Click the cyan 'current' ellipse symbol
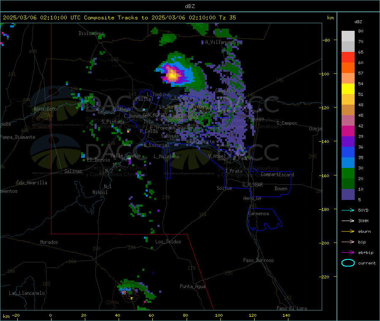This screenshot has width=380, height=321. 348,263
